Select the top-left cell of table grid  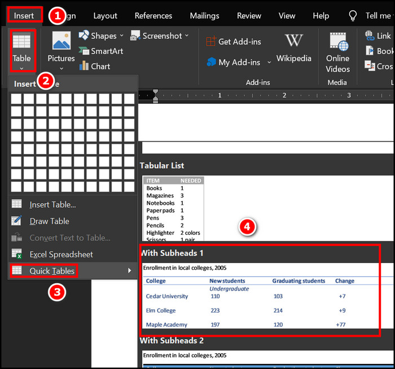16,99
